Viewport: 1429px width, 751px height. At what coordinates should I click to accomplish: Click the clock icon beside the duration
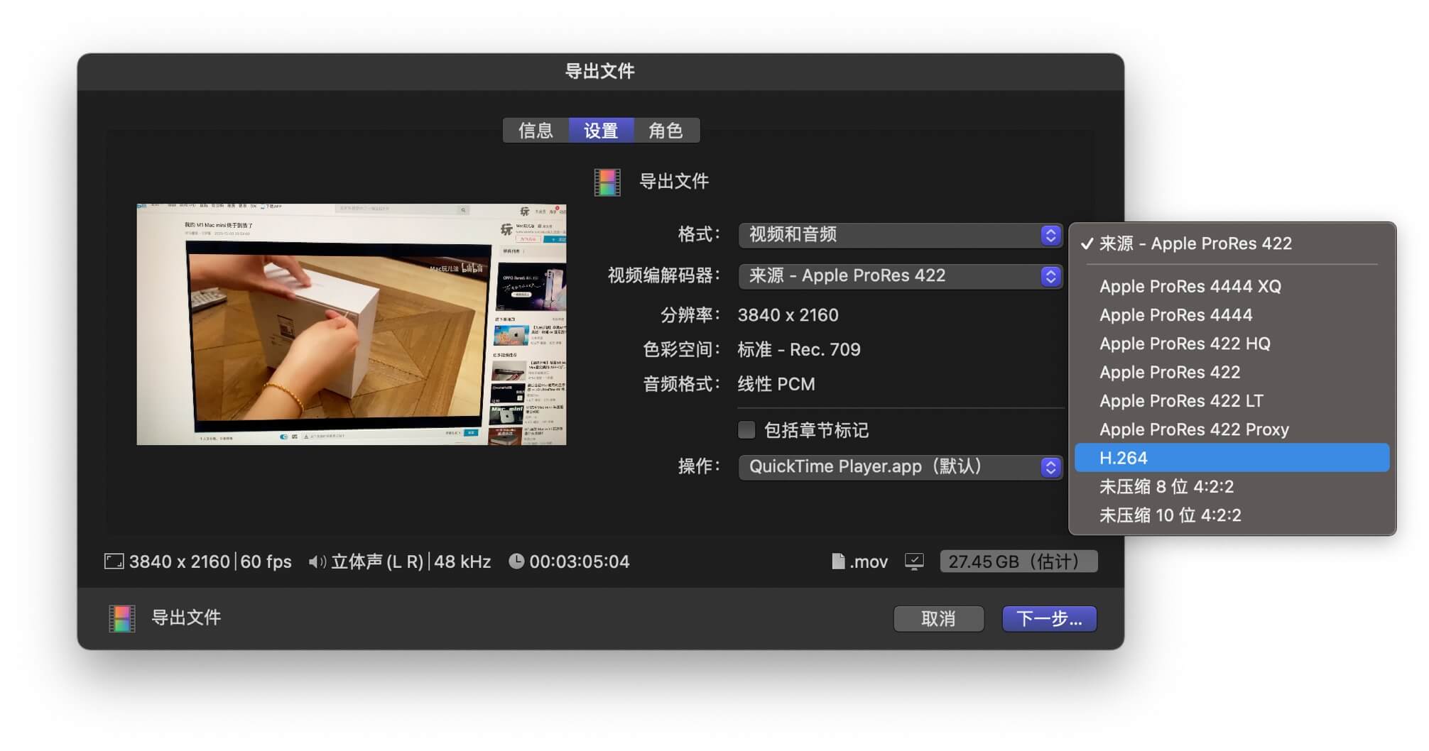[516, 561]
